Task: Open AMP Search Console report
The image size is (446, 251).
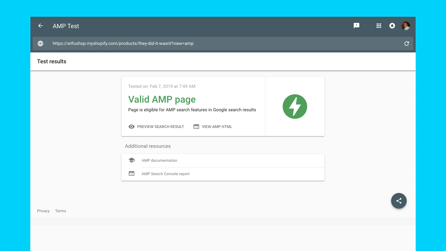Action: click(166, 174)
